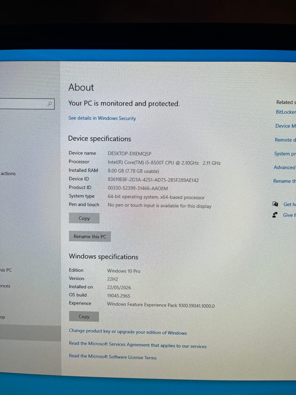Select Product ID 00330-52399-31466-AAOEM
This screenshot has height=395, width=296.
138,188
